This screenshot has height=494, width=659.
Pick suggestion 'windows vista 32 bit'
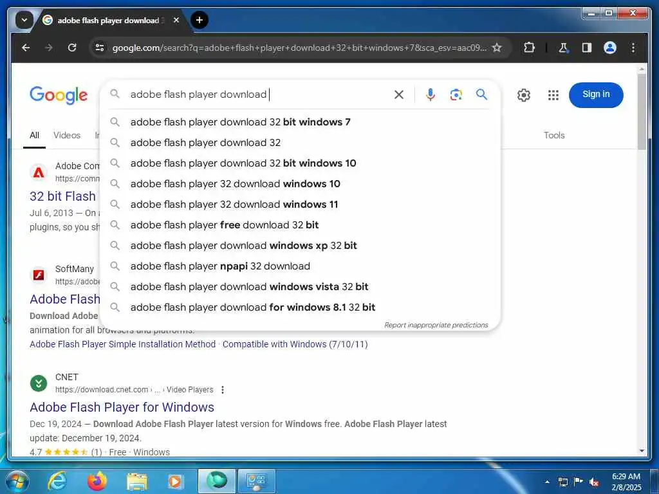pyautogui.click(x=301, y=286)
